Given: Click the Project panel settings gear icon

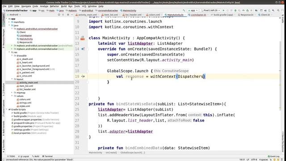Looking at the screenshot, I should click(x=68, y=15).
